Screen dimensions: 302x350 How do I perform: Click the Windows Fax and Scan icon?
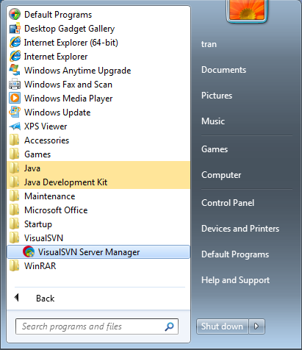15,85
